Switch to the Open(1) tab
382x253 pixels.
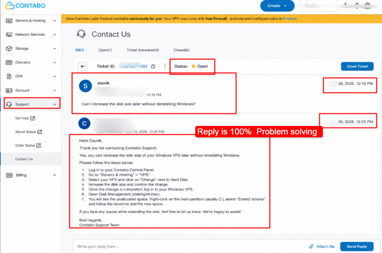tap(105, 50)
